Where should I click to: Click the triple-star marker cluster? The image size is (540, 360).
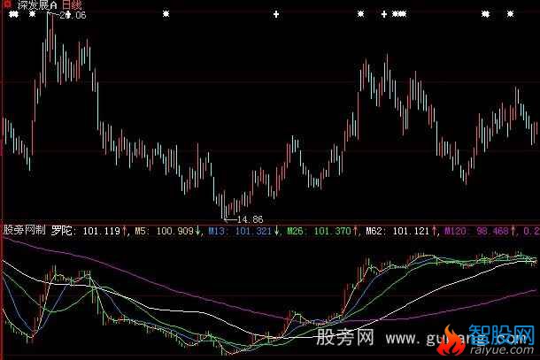pos(399,14)
